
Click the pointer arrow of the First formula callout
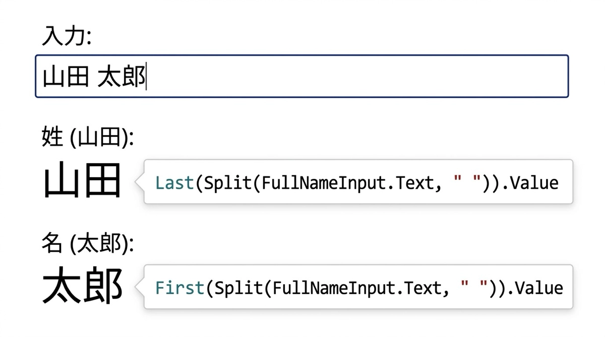click(x=139, y=287)
